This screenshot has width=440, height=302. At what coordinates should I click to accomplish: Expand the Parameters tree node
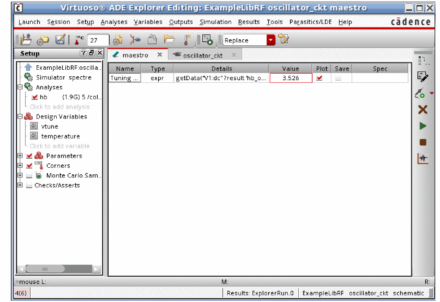pos(20,156)
